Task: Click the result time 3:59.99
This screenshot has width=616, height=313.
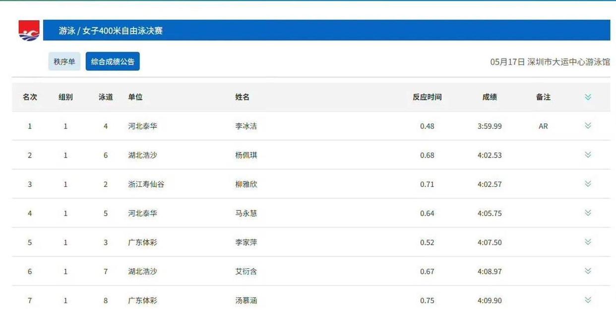Action: (x=490, y=126)
